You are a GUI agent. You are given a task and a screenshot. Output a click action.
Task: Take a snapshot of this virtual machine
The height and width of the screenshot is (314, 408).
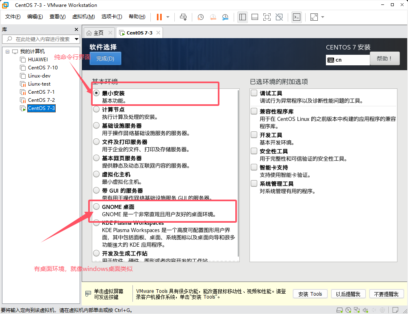pos(200,17)
